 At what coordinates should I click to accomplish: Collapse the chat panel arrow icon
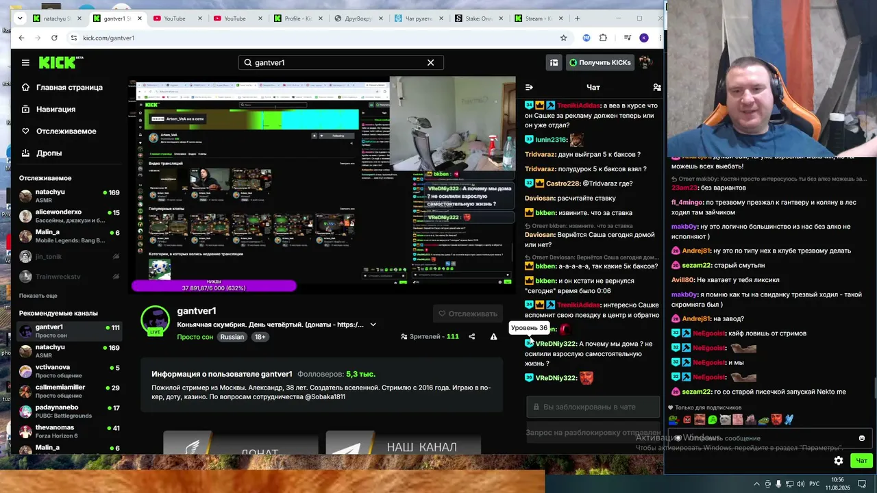click(x=529, y=87)
